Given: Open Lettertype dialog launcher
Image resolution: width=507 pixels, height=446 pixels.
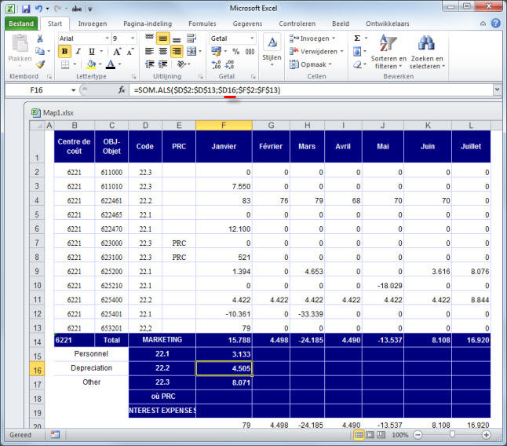Looking at the screenshot, I should click(x=133, y=77).
